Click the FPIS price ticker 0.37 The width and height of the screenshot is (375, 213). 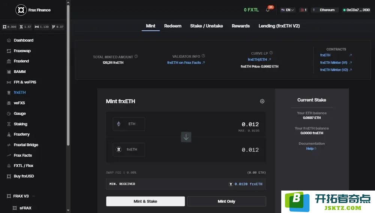point(58,27)
